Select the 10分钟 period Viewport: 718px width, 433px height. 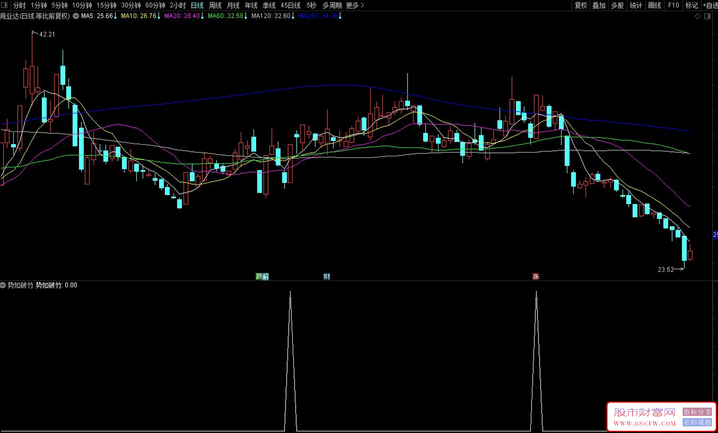pyautogui.click(x=82, y=5)
